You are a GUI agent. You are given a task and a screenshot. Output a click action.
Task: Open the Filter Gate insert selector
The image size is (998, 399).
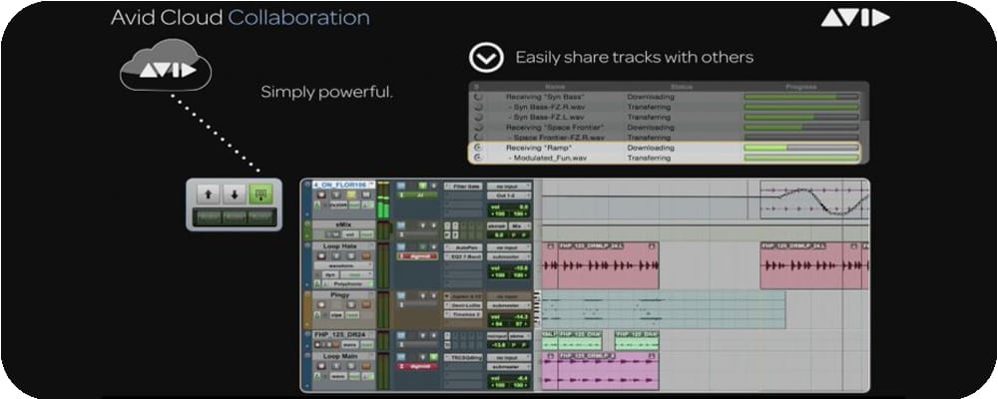click(x=466, y=186)
